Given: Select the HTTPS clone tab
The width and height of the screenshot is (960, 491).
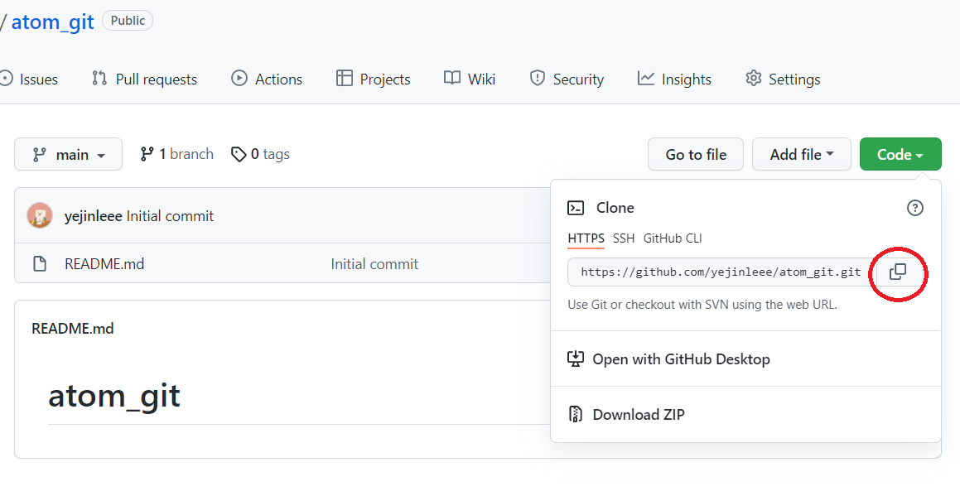Looking at the screenshot, I should pos(586,238).
